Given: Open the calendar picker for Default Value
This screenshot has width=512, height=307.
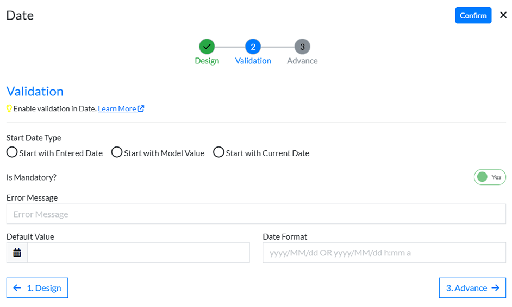Looking at the screenshot, I should coord(17,253).
